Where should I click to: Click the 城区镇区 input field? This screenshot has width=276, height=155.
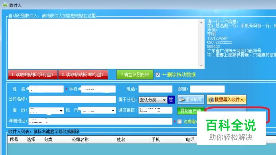coord(155,110)
